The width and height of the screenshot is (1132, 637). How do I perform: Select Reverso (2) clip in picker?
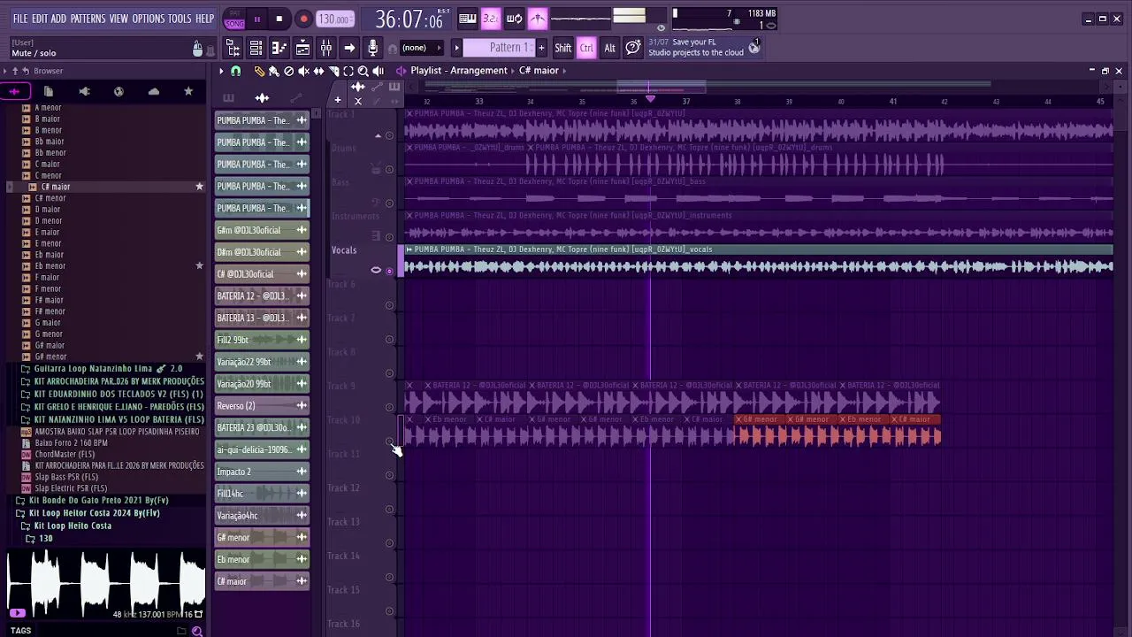[x=262, y=406]
